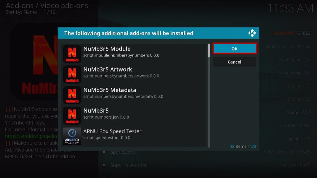Click the 38 items - 1/8 counter
This screenshot has height=178, width=317.
click(x=243, y=146)
